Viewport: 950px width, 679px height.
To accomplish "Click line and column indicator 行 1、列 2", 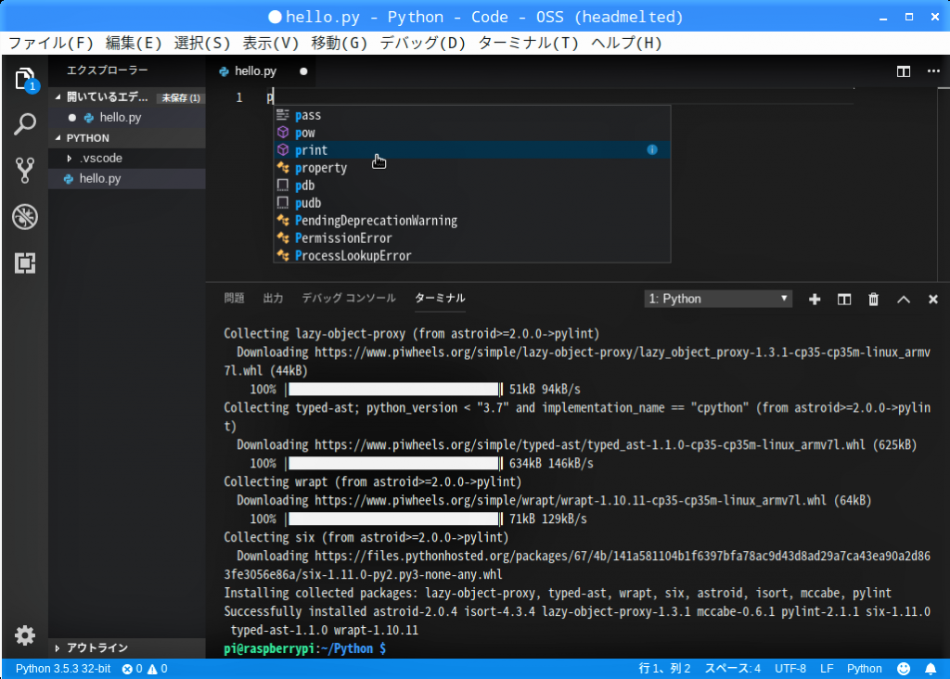I will click(x=664, y=669).
